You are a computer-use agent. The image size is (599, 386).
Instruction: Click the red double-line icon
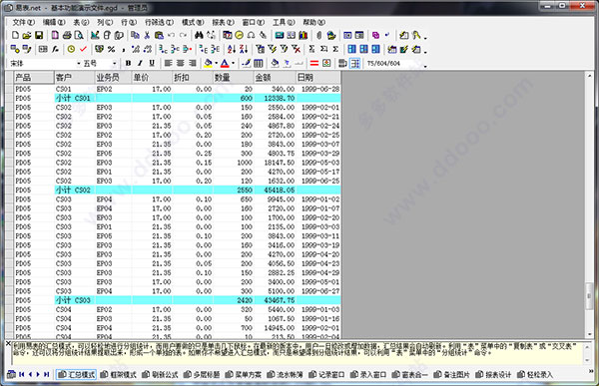coord(314,63)
